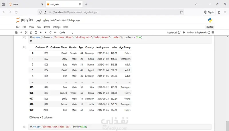The height and width of the screenshot is (131, 229).
Task: Close the cust_sales browser tab
Action: click(80, 4)
